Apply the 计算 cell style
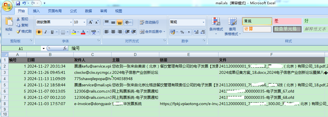The image size is (328, 117). [x=257, y=29]
